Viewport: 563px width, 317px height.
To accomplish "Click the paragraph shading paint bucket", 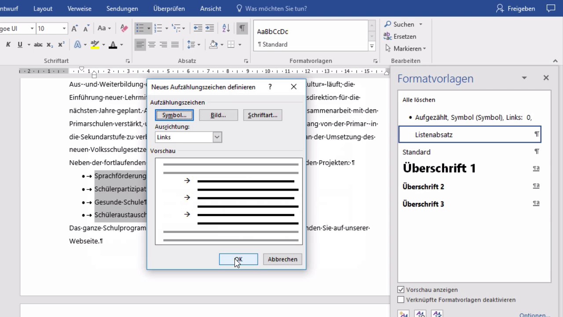I will click(214, 44).
